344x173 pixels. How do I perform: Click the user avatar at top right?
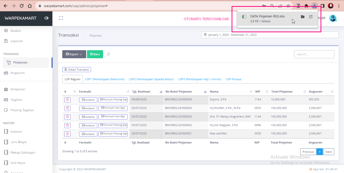pos(333,18)
